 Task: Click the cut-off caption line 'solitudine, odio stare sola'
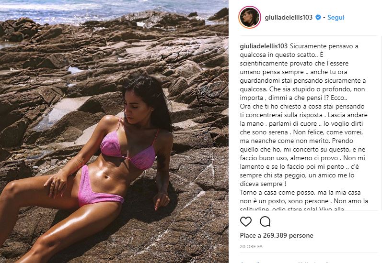click(x=292, y=209)
